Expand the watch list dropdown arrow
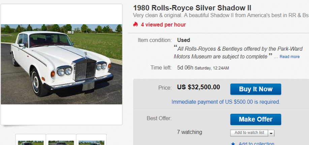Viewport: 309px width, 145px height. point(271,133)
